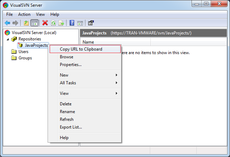Select the Groups tree label
Screen dimensions: 230x157
25,58
